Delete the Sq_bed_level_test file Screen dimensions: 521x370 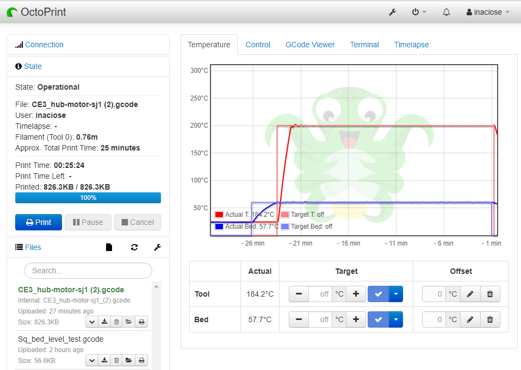(x=116, y=360)
